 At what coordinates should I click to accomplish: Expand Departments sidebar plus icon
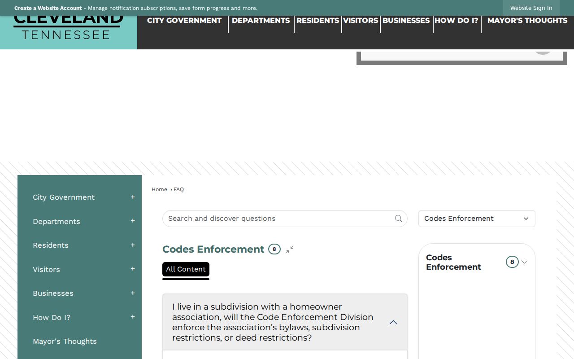pyautogui.click(x=133, y=221)
